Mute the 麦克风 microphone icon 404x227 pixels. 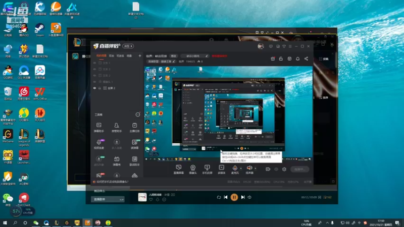click(235, 168)
